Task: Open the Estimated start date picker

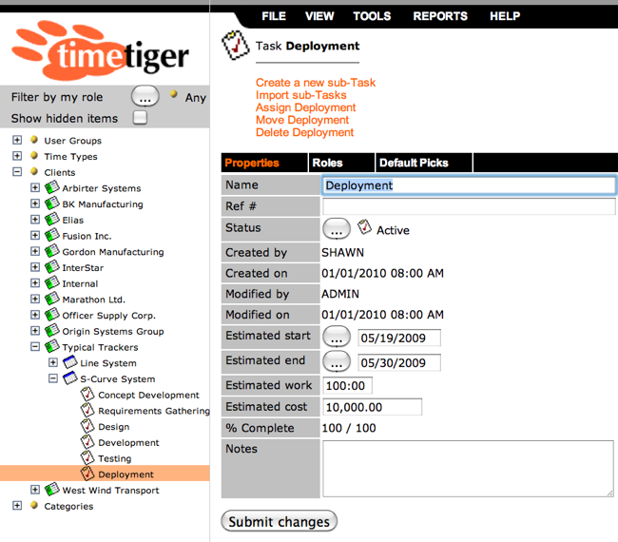Action: (x=337, y=337)
